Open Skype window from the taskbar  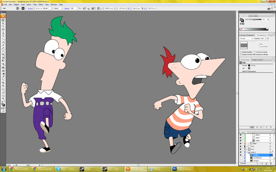66,169
